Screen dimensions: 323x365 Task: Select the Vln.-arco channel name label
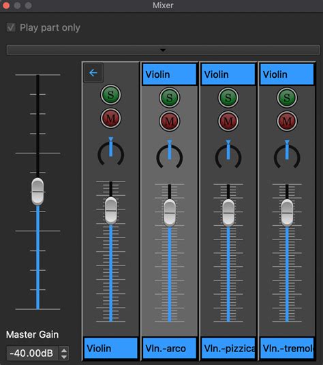click(170, 348)
